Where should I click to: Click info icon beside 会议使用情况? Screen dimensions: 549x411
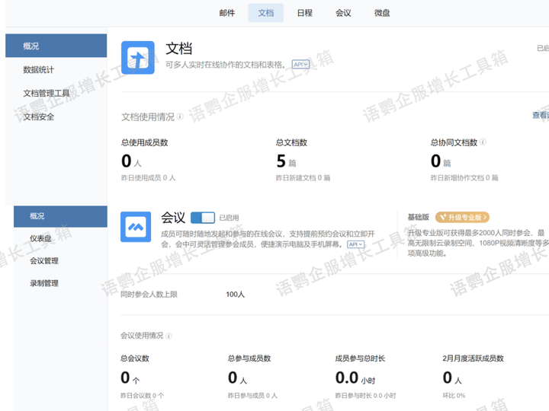click(x=169, y=336)
